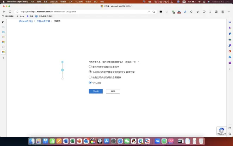Open the 帮助 menu
The height and width of the screenshot is (146, 233).
tap(102, 2)
